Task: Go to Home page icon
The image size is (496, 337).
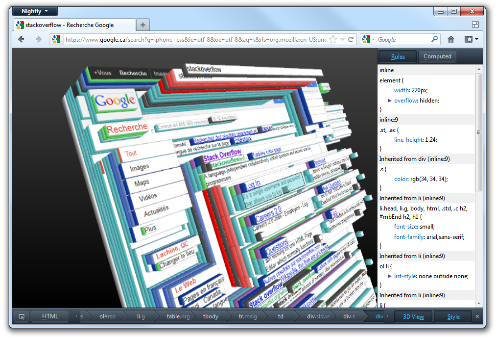Action: tap(451, 40)
